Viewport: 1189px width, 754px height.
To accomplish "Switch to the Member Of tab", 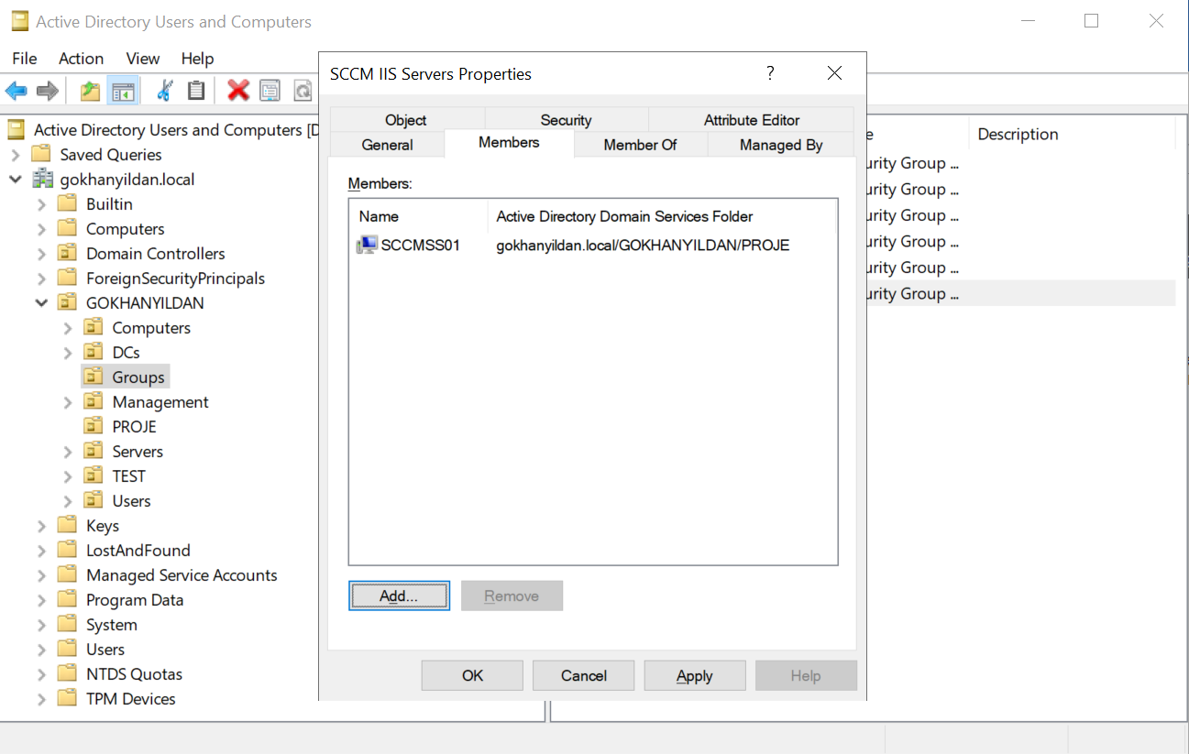I will (x=640, y=145).
